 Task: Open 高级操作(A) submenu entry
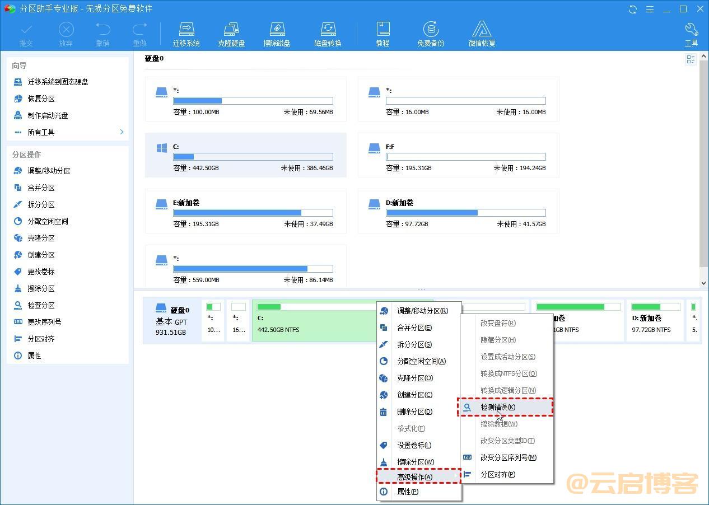pyautogui.click(x=418, y=476)
